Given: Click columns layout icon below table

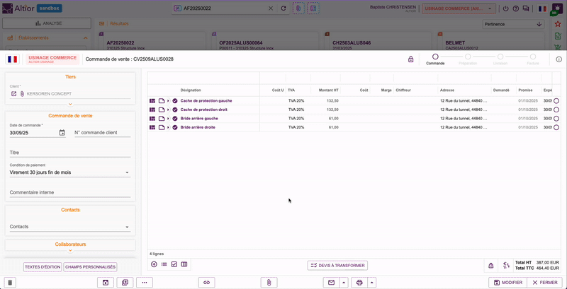Looking at the screenshot, I should coord(184,264).
